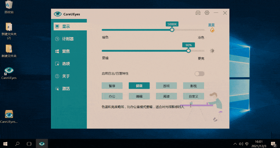The image size is (280, 148).
Task: Click the info icon beside 关于
Action: click(x=57, y=76)
